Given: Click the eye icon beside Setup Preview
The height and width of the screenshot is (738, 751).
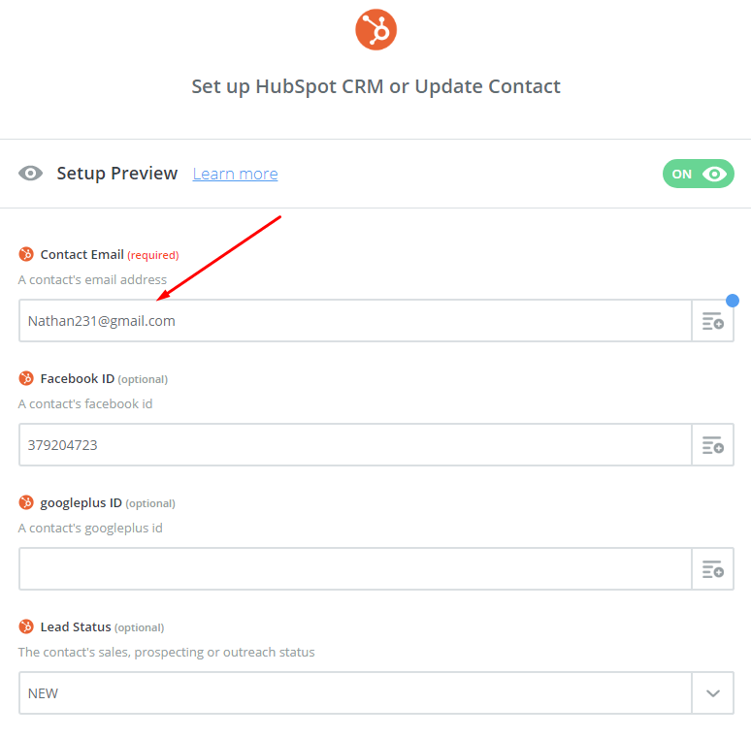Looking at the screenshot, I should (31, 174).
